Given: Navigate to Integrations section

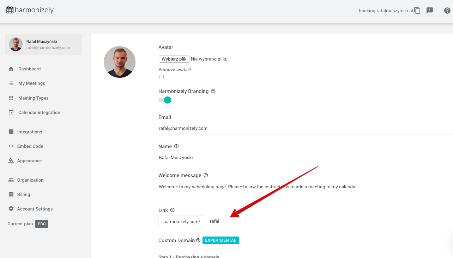Looking at the screenshot, I should (30, 132).
